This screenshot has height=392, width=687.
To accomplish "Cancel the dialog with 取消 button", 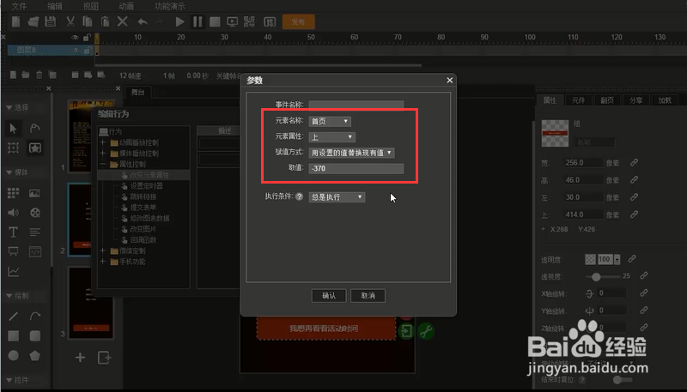I will tap(368, 296).
